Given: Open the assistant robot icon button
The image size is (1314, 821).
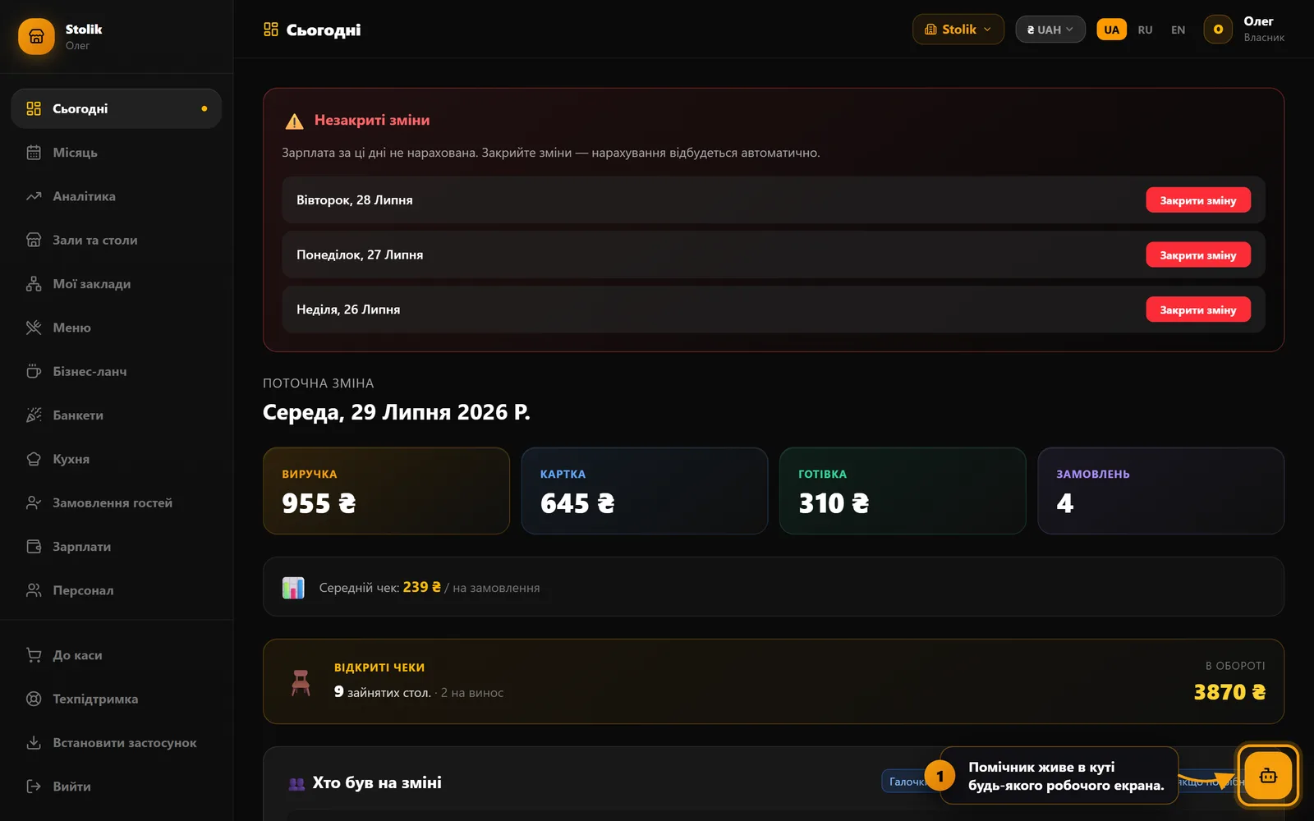Looking at the screenshot, I should pos(1267,775).
